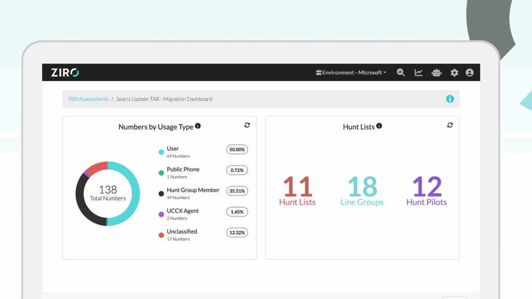Show info tooltip beside Hunt Lists title
Viewport: 532px width, 299px height.
[x=379, y=126]
